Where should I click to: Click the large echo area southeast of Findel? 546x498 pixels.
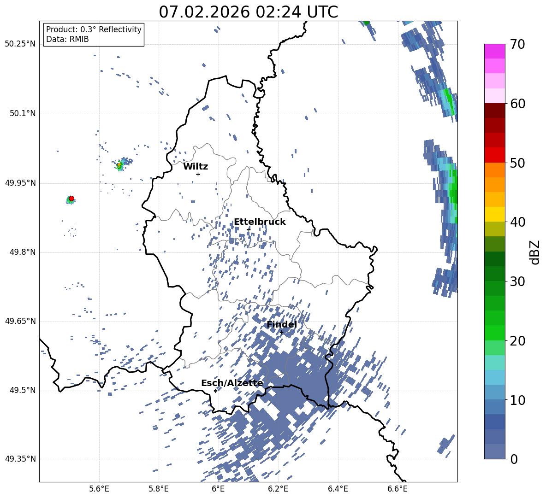296,379
